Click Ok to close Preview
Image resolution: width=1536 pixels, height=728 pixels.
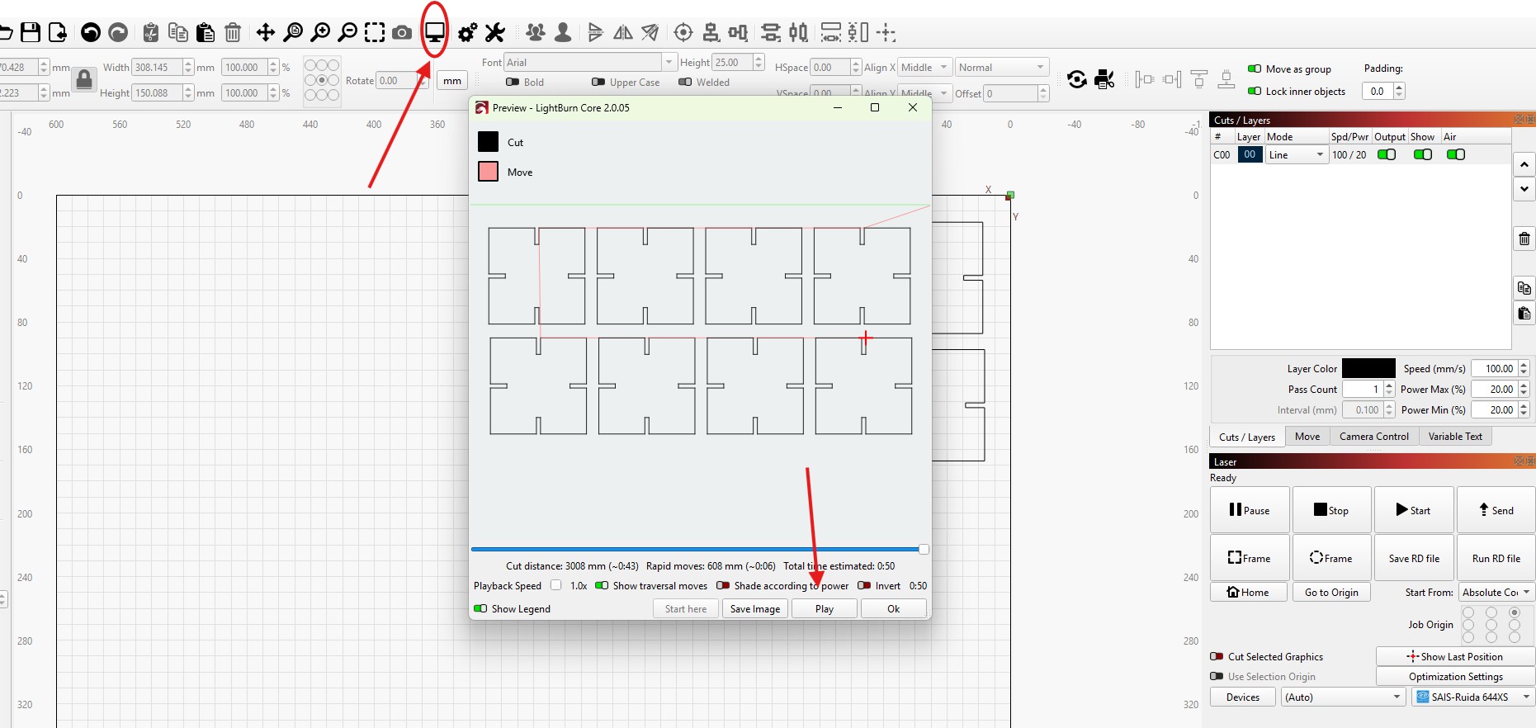pos(894,608)
